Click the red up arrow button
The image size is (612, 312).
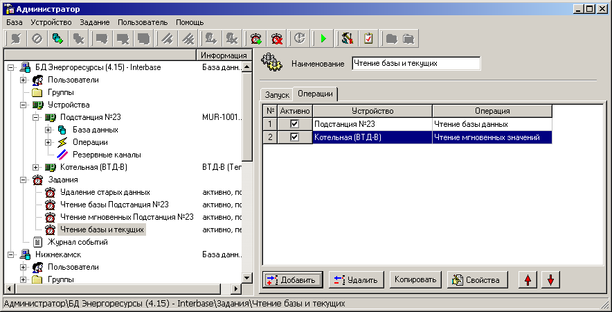[x=528, y=279]
